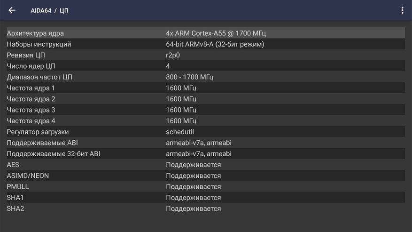Tap the AES support row
This screenshot has height=232, width=412.
pos(205,165)
